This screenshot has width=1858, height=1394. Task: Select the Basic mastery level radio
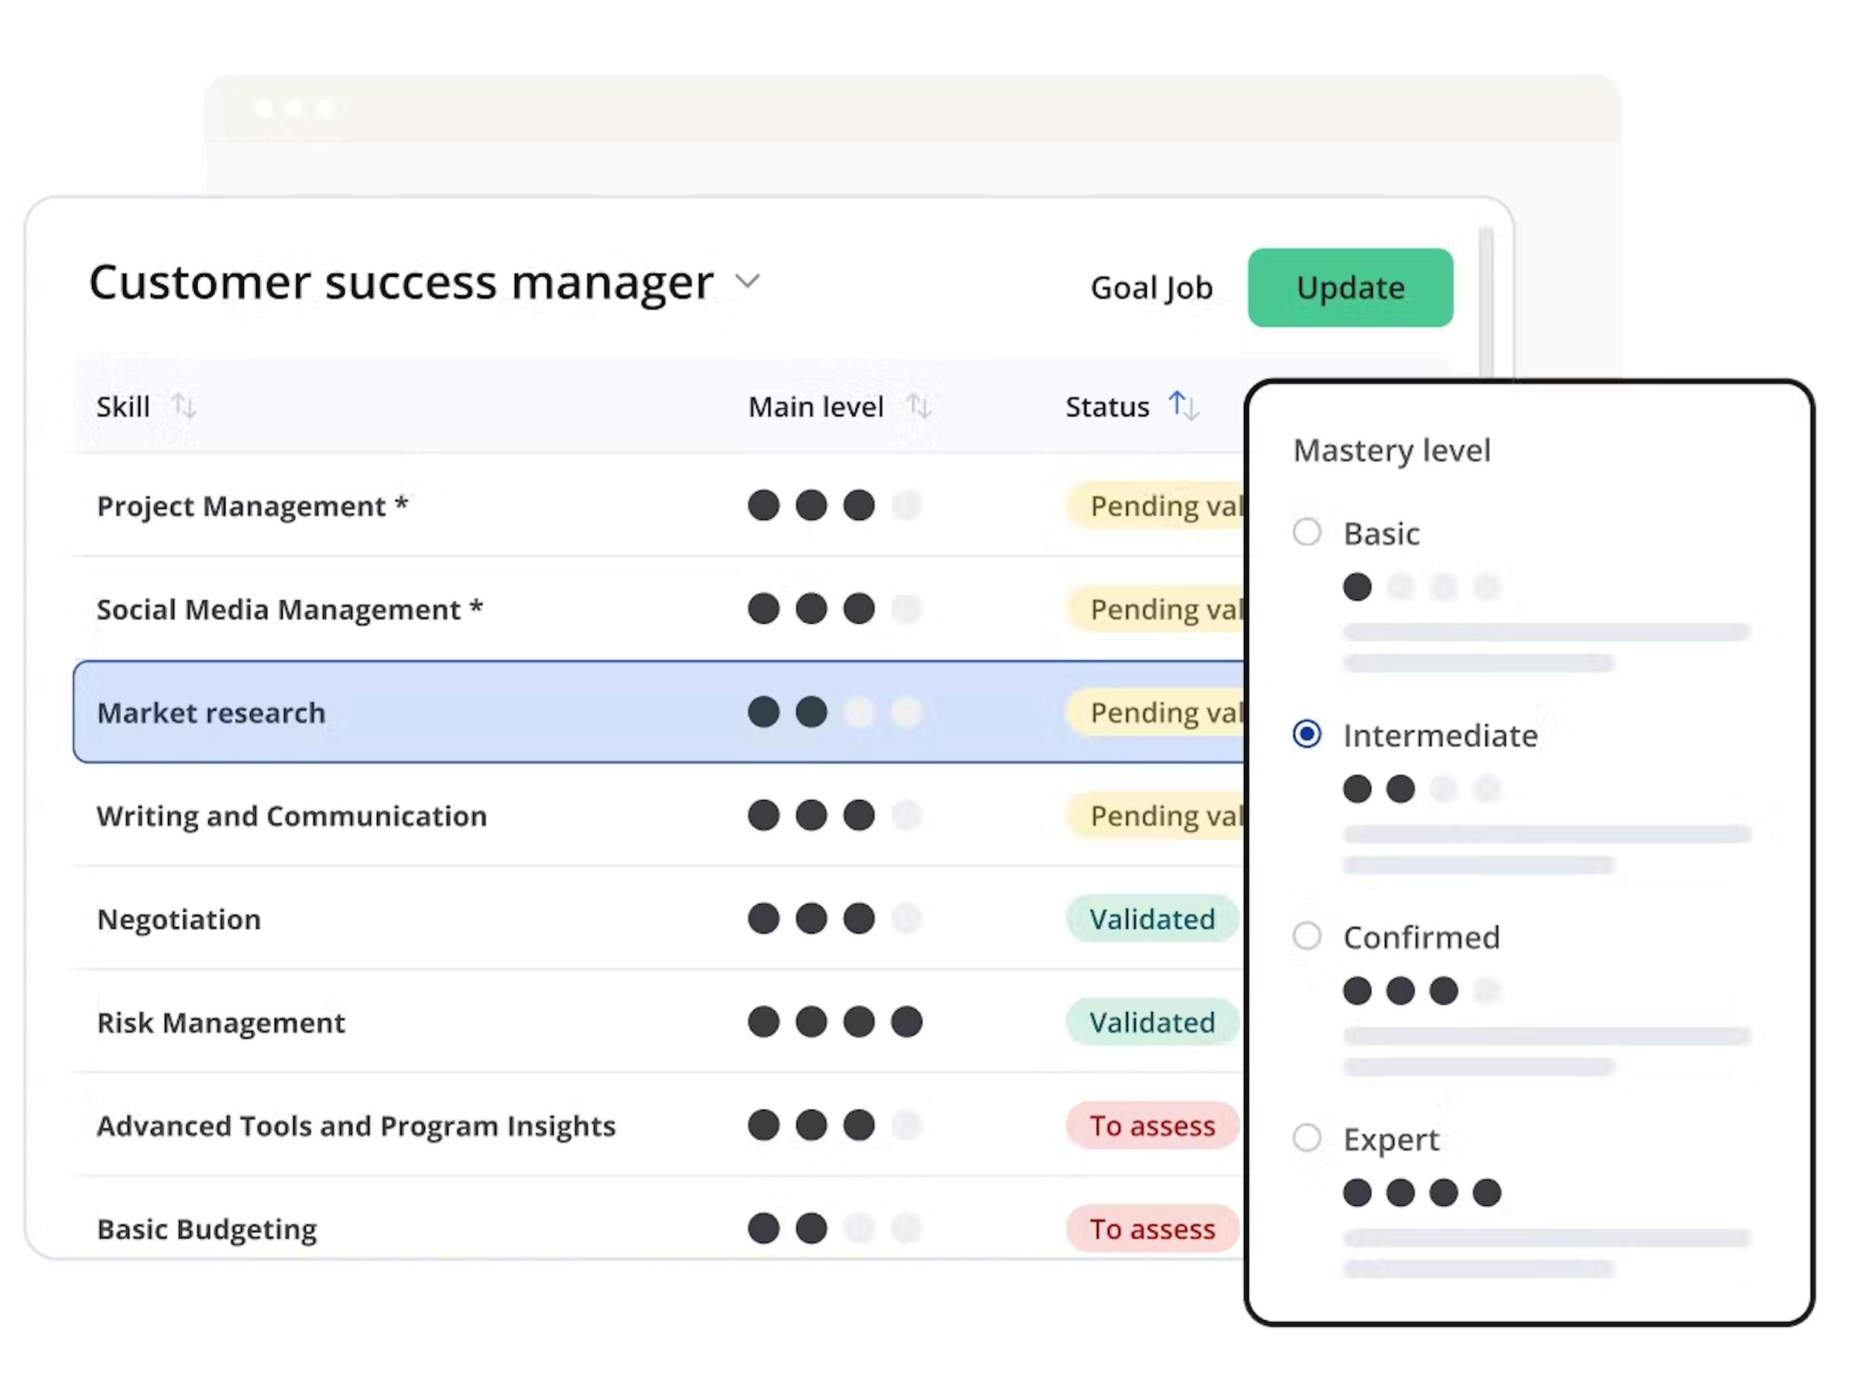coord(1307,532)
